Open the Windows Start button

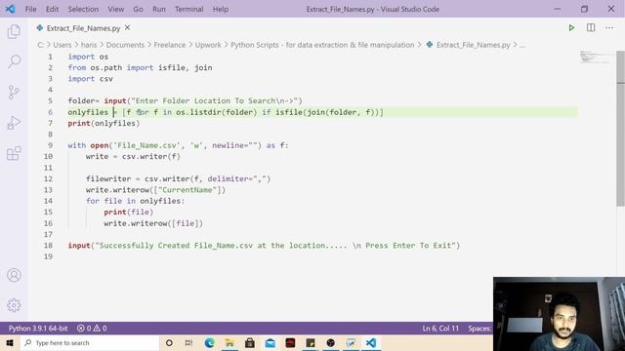[x=10, y=342]
